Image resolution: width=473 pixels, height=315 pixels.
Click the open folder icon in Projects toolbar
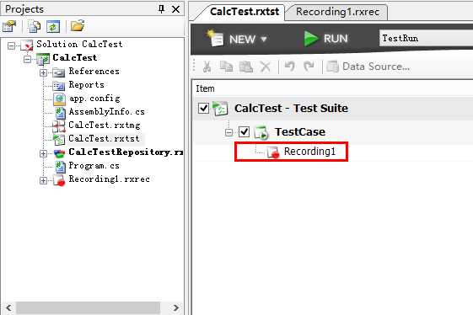(x=78, y=26)
